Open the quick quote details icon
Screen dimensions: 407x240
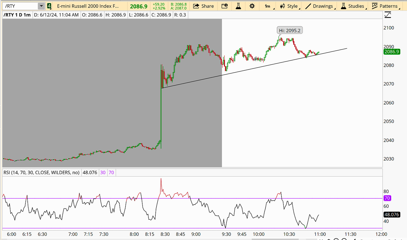224,6
